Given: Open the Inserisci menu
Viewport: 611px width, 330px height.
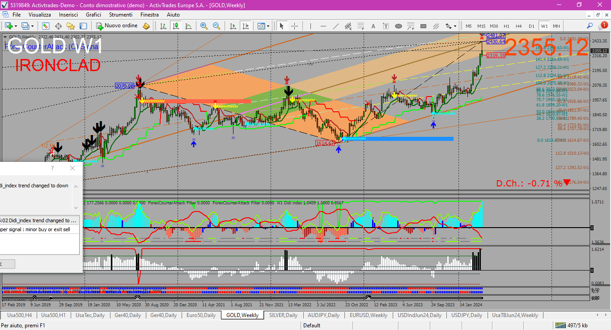Looking at the screenshot, I should (68, 15).
